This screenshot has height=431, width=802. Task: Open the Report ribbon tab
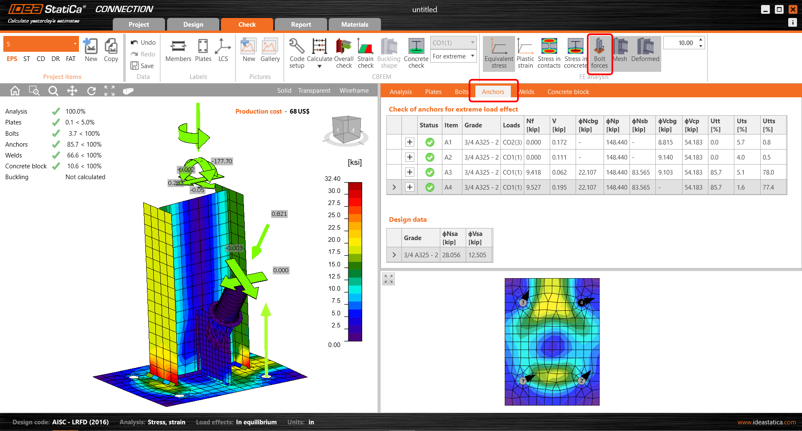[300, 24]
